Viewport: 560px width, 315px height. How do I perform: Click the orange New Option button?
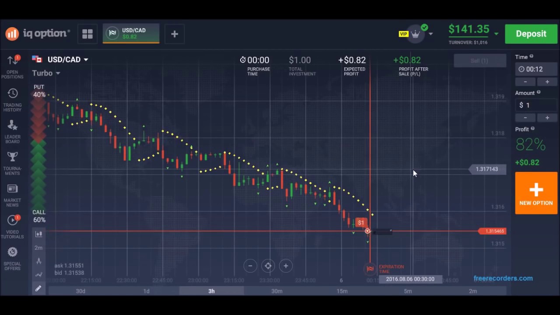pos(536,193)
